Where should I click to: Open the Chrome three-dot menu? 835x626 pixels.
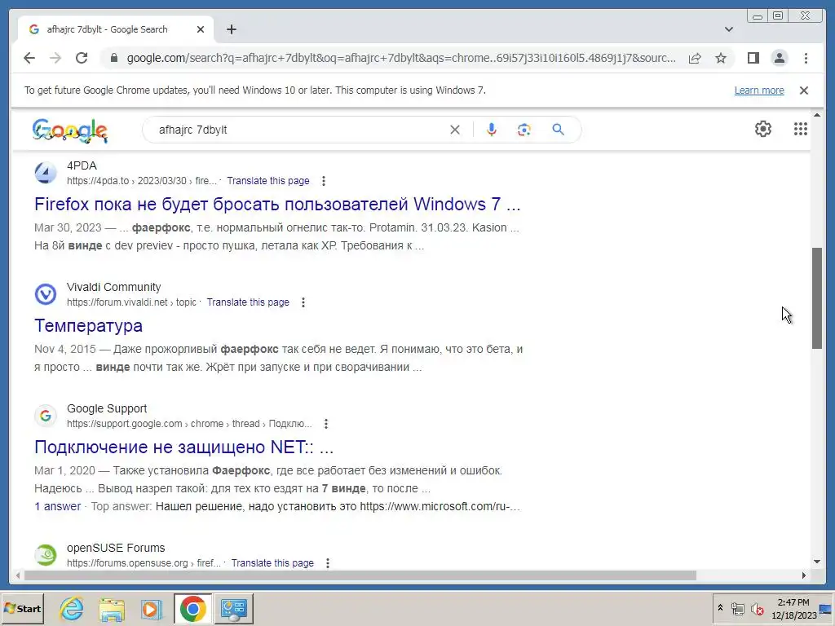[x=806, y=58]
